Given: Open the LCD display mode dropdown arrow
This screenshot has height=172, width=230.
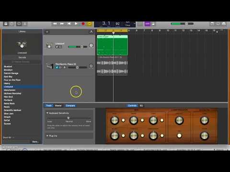Looking at the screenshot, I should click(x=135, y=24).
